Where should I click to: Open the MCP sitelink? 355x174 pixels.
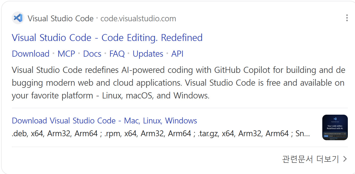[66, 54]
